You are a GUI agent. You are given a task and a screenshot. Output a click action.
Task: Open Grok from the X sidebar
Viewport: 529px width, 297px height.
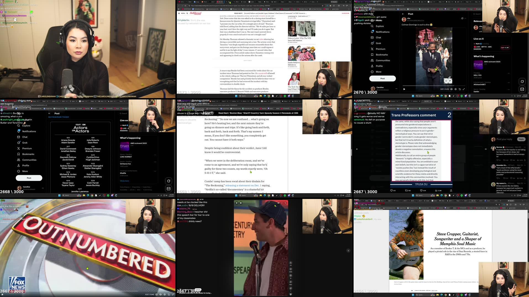pos(378,43)
